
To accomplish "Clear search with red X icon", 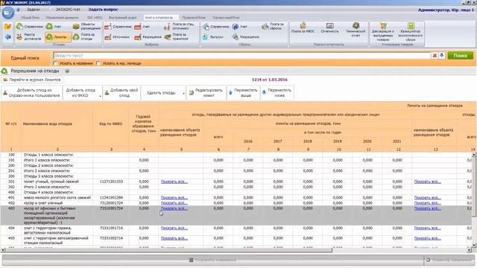I will point(435,56).
